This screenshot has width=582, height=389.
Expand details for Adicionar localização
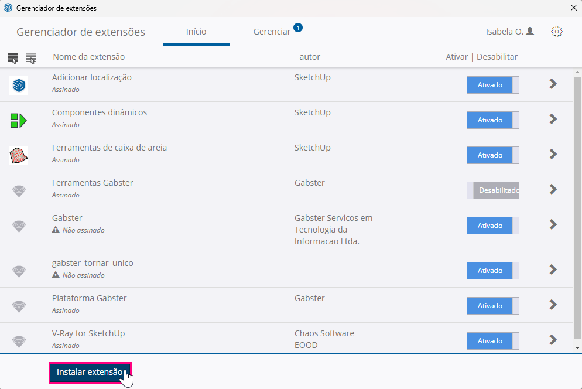(553, 84)
